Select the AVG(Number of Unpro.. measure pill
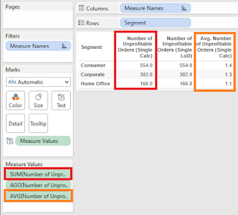This screenshot has height=215, width=238. tap(38, 196)
